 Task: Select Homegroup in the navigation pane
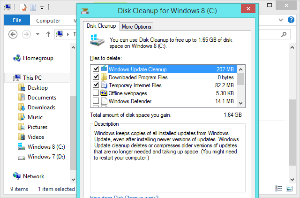(x=38, y=58)
